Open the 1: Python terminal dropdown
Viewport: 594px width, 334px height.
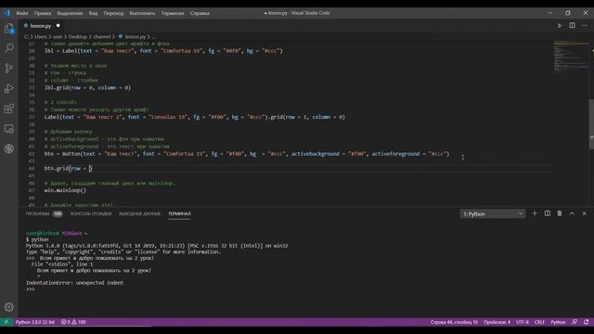(493, 214)
